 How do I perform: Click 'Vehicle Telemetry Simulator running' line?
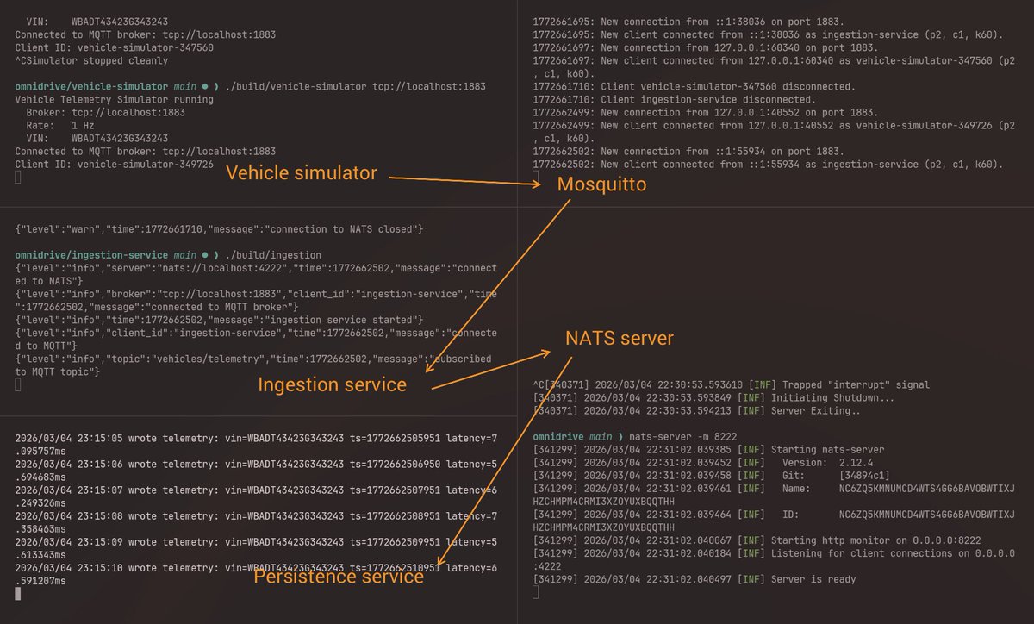[114, 100]
